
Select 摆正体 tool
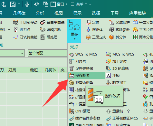(x=94, y=30)
